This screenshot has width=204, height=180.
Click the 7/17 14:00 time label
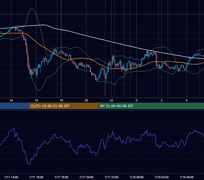(11, 177)
